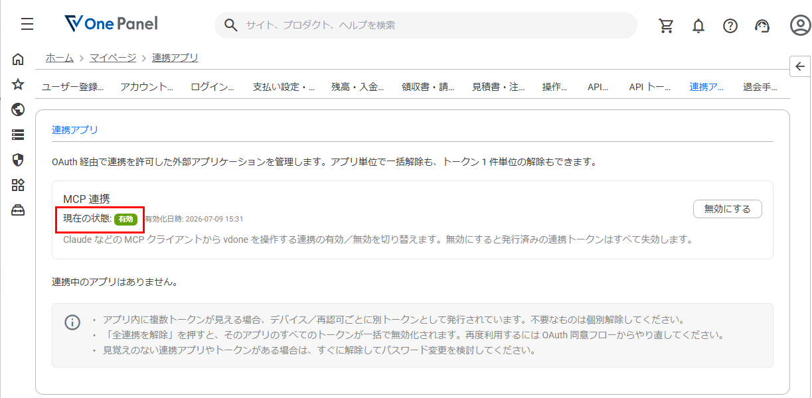The width and height of the screenshot is (812, 398).
Task: Click the MCP 連携 card title
Action: point(86,199)
